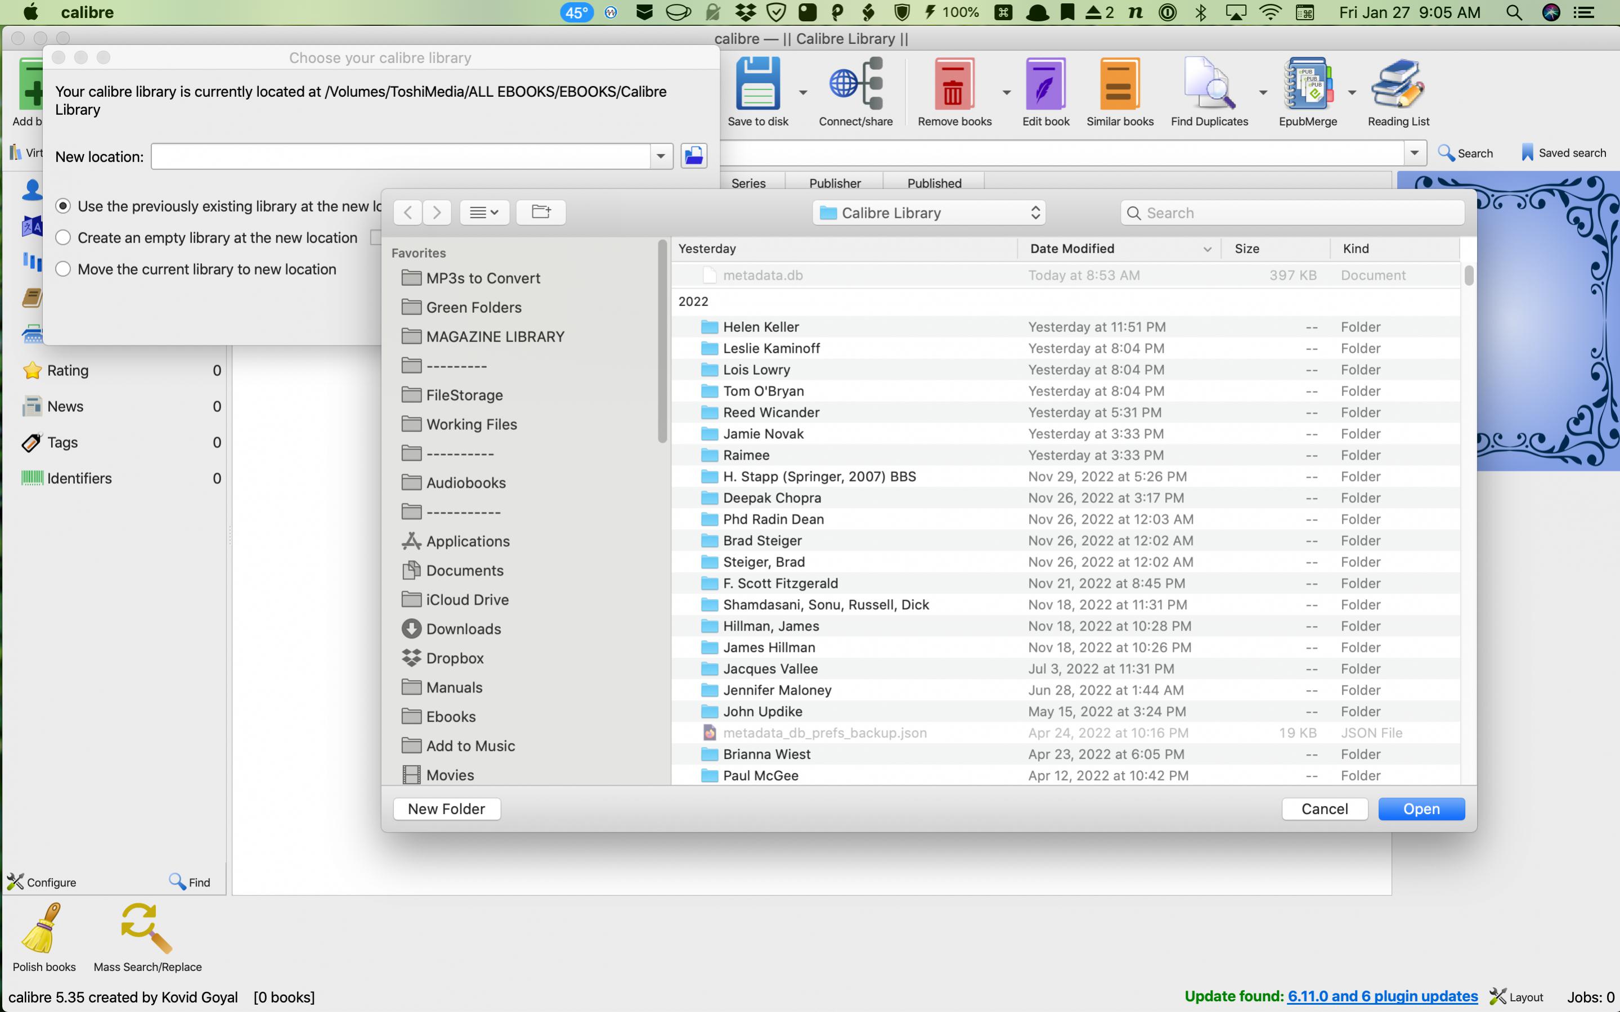The image size is (1620, 1012).
Task: Select Use the previously existing library option
Action: tap(63, 206)
